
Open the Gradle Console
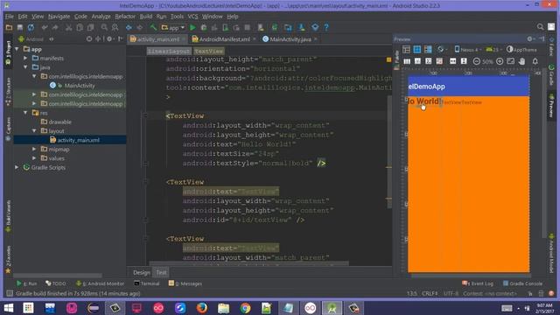point(522,283)
